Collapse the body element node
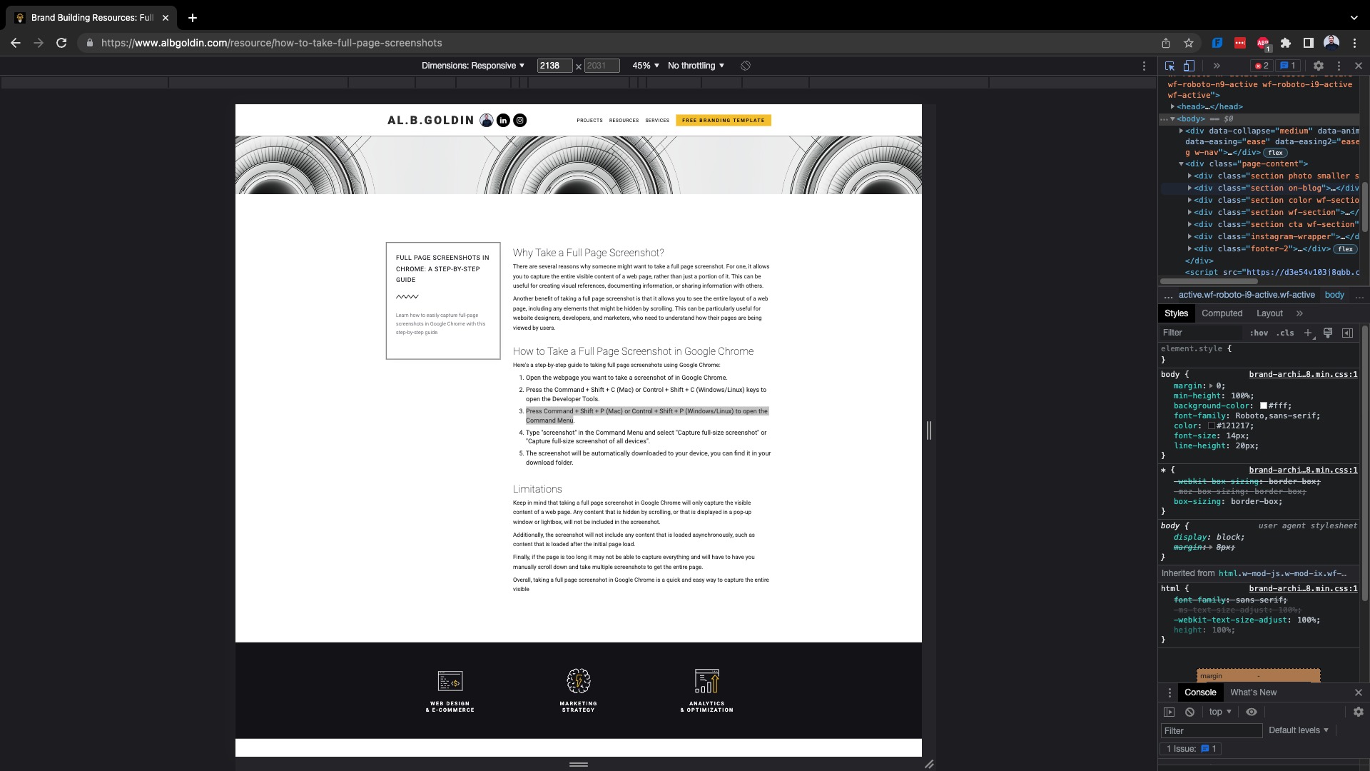This screenshot has width=1370, height=771. 1172,119
